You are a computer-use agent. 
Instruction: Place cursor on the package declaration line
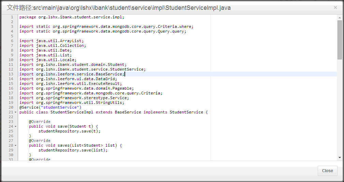click(72, 17)
